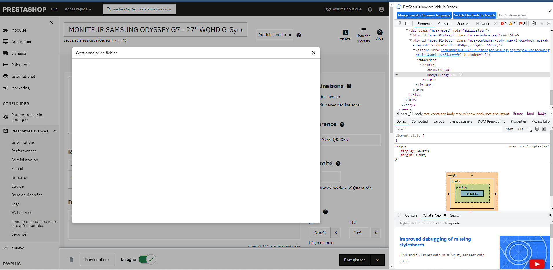Go to Liste des produits
553x270 pixels.
click(x=363, y=35)
